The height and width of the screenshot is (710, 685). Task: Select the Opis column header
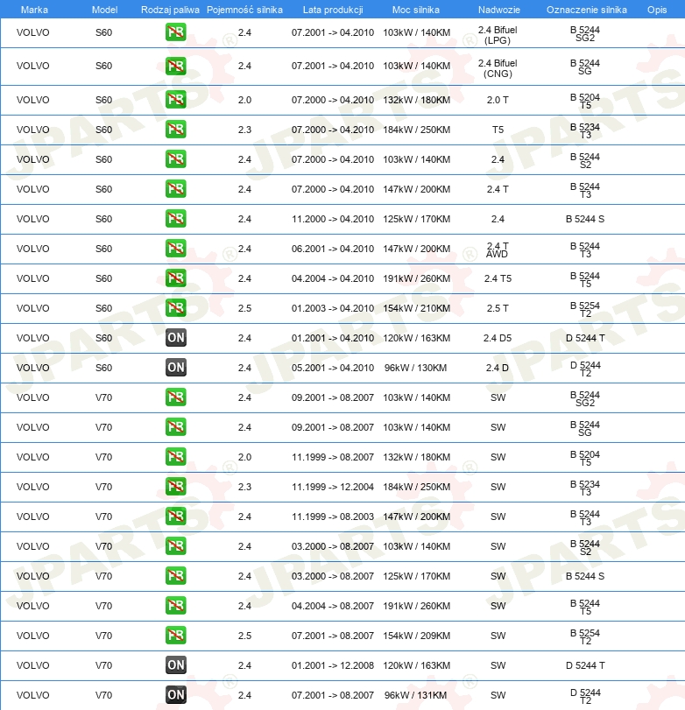pyautogui.click(x=656, y=9)
